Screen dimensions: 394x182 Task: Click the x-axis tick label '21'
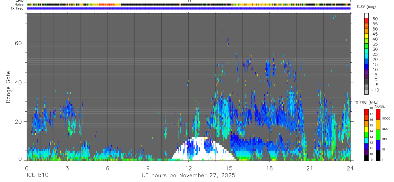tap(310, 169)
